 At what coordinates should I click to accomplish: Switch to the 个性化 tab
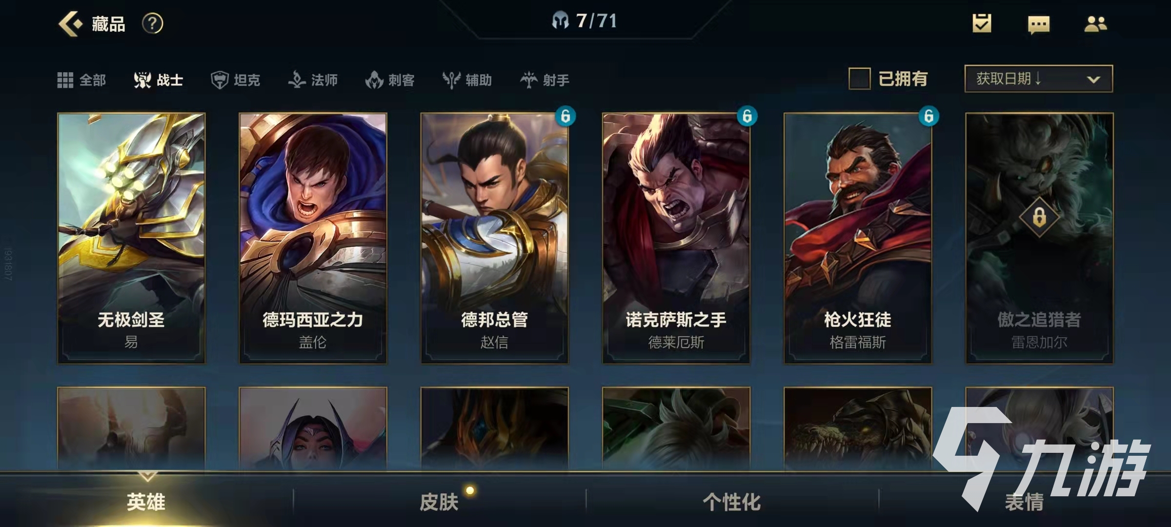[x=732, y=502]
